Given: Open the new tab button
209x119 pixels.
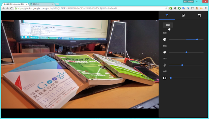Looking at the screenshot, I should [x=57, y=4].
